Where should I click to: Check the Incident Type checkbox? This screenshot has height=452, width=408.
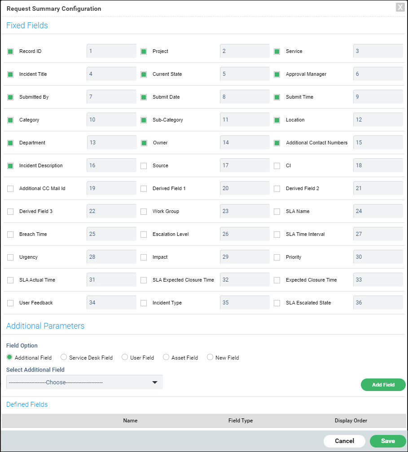tap(144, 303)
